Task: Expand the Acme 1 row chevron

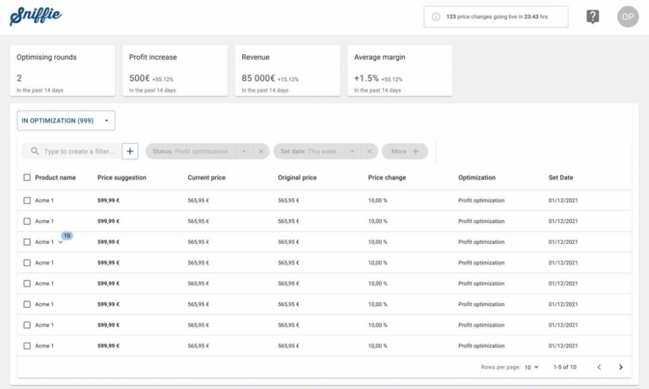Action: click(x=60, y=242)
